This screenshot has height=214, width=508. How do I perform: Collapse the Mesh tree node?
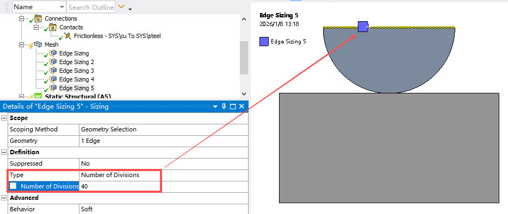[22, 45]
